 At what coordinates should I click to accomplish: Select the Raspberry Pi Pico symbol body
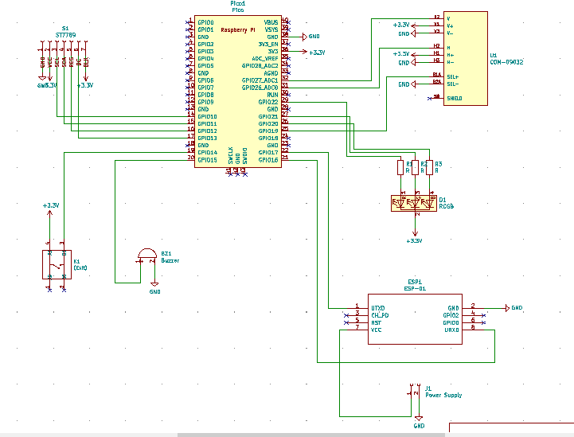tap(238, 92)
